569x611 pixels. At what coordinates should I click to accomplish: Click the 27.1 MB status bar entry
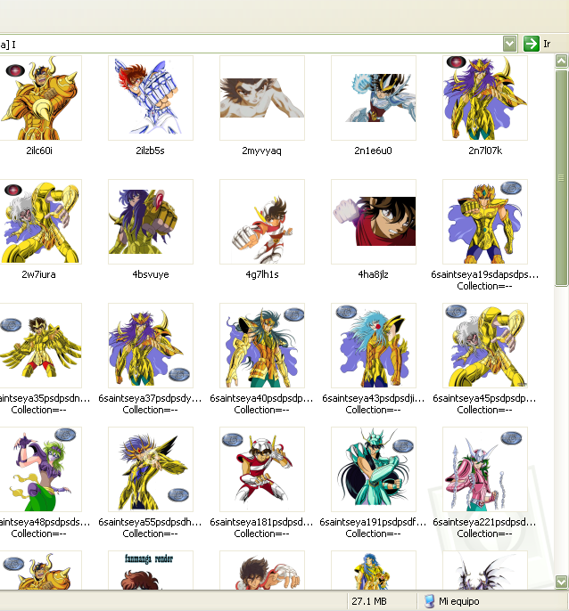pyautogui.click(x=369, y=601)
